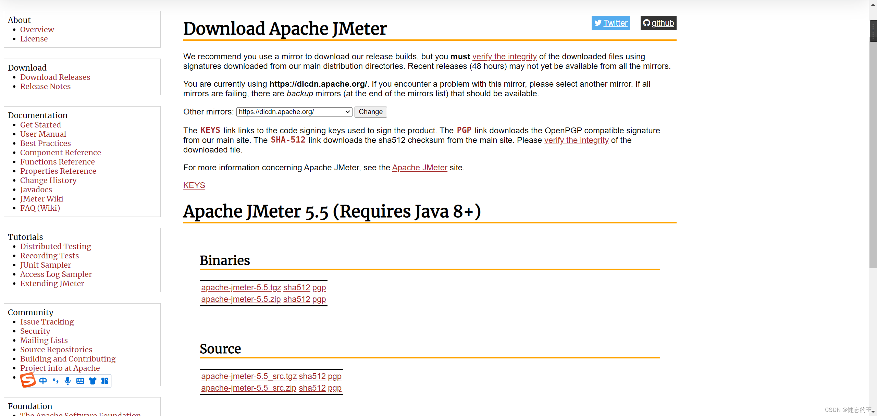
Task: Open User Manual in Documentation menu
Action: point(43,134)
